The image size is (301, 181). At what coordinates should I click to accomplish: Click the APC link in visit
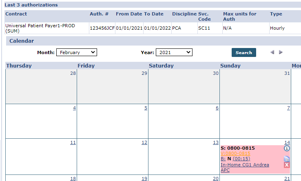click(225, 170)
